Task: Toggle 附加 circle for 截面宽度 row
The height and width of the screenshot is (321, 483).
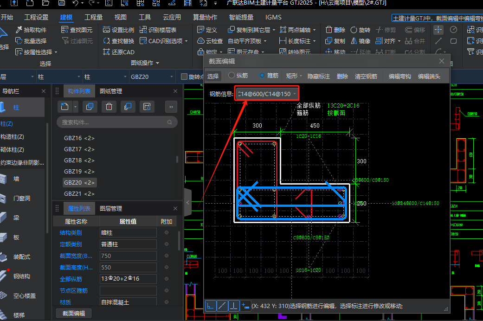Action: (167, 256)
